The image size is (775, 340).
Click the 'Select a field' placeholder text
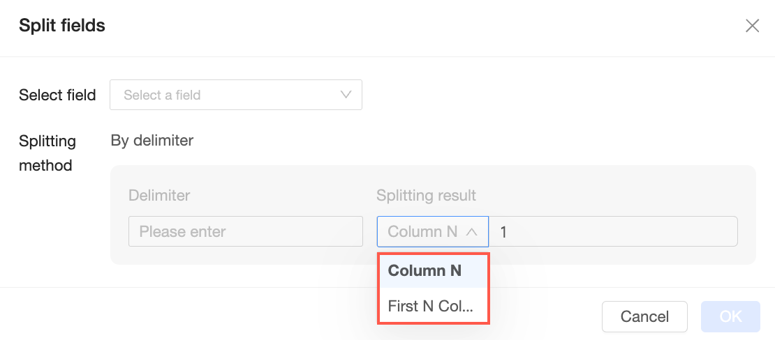click(162, 95)
